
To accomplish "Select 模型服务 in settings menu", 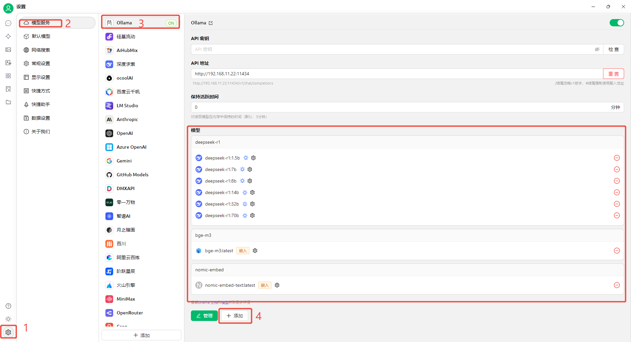I will tap(57, 23).
